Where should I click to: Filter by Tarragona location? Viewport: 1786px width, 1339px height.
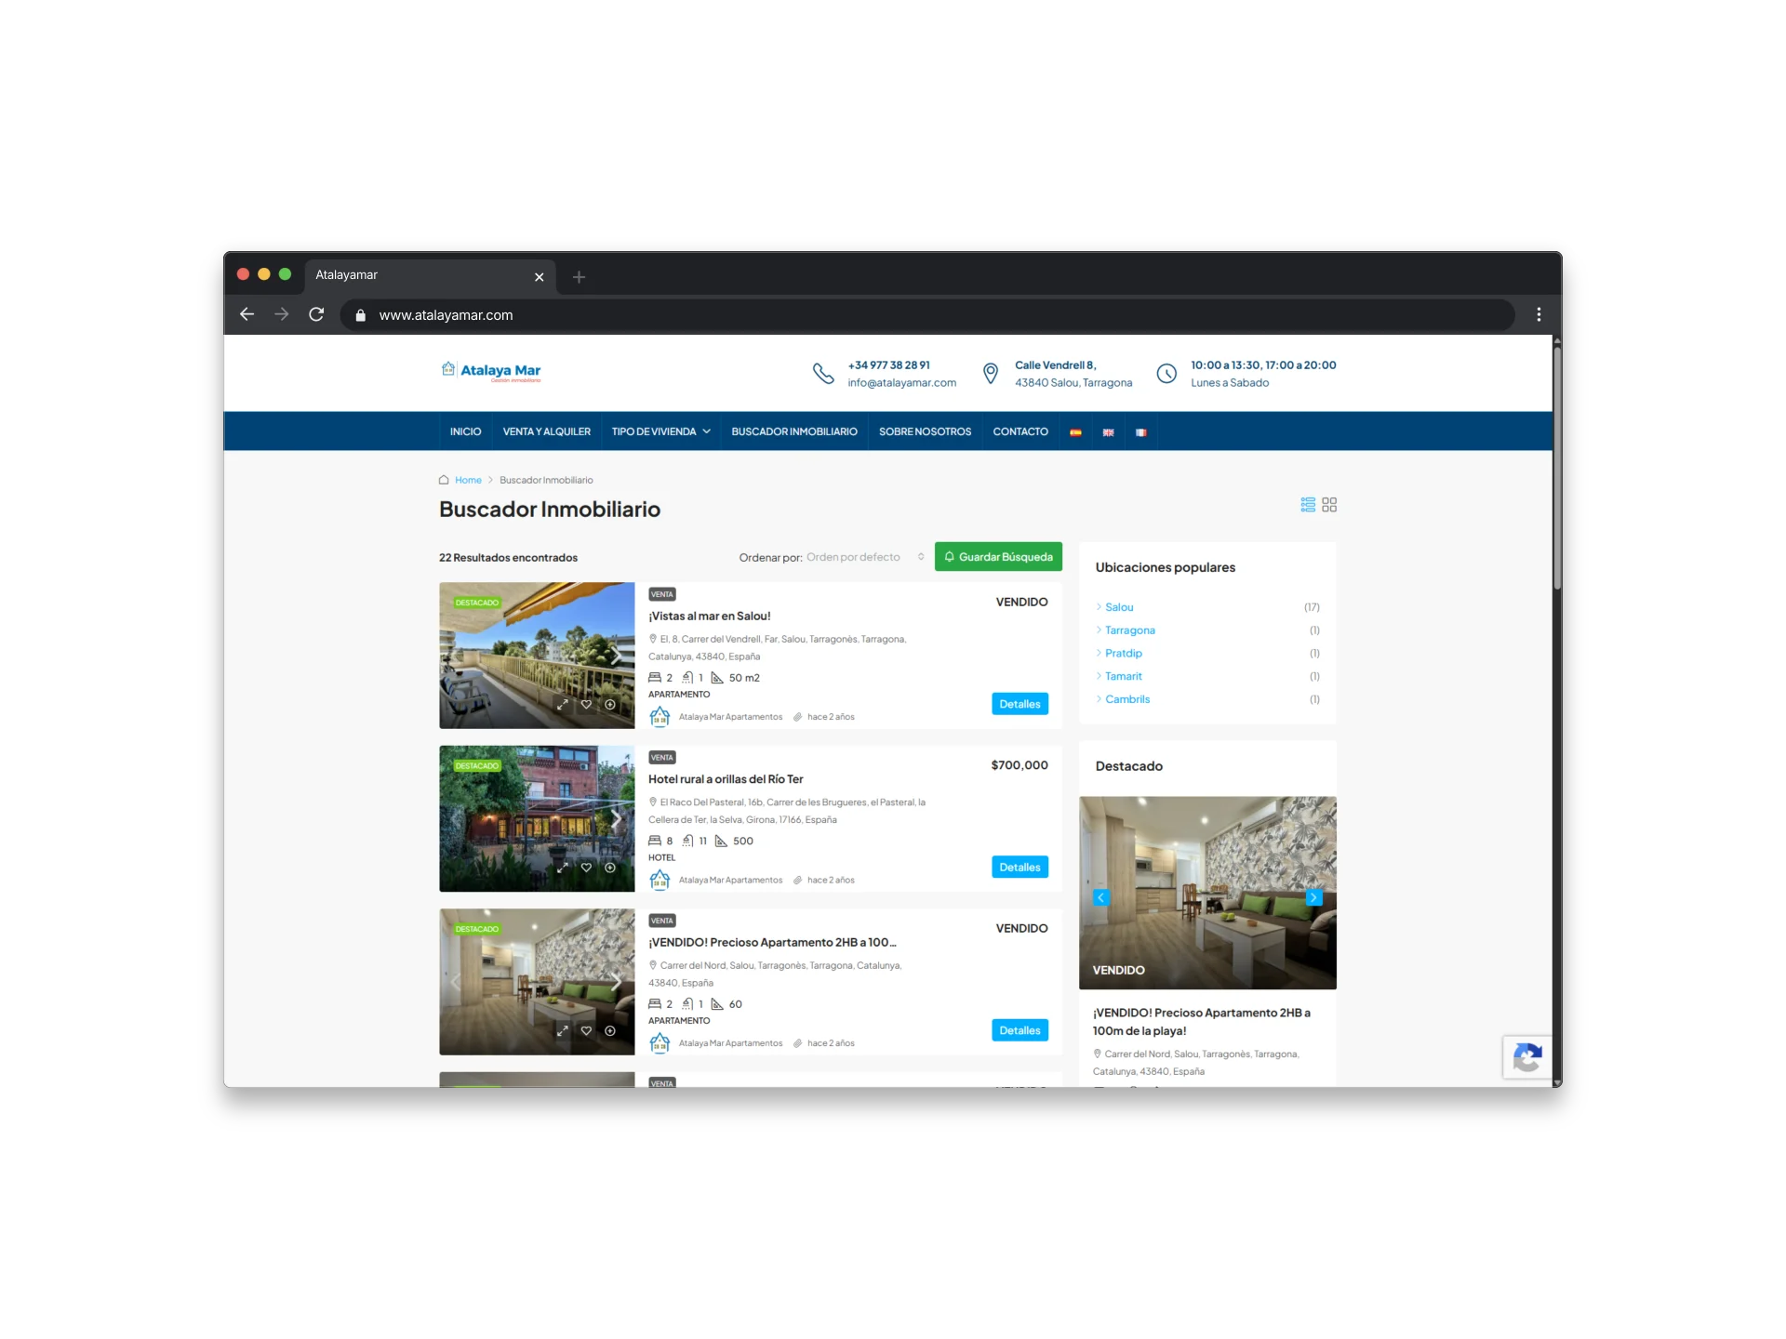click(1130, 630)
